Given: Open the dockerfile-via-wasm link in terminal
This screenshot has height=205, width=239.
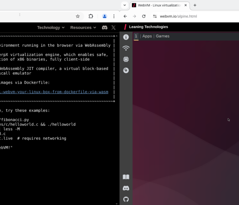Looking at the screenshot, I should click(54, 92).
